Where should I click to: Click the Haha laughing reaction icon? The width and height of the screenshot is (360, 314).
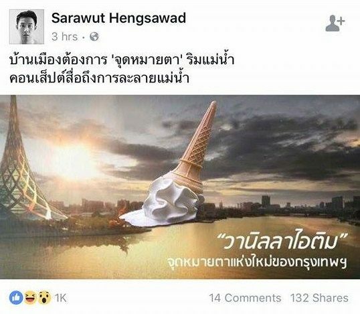tap(30, 298)
